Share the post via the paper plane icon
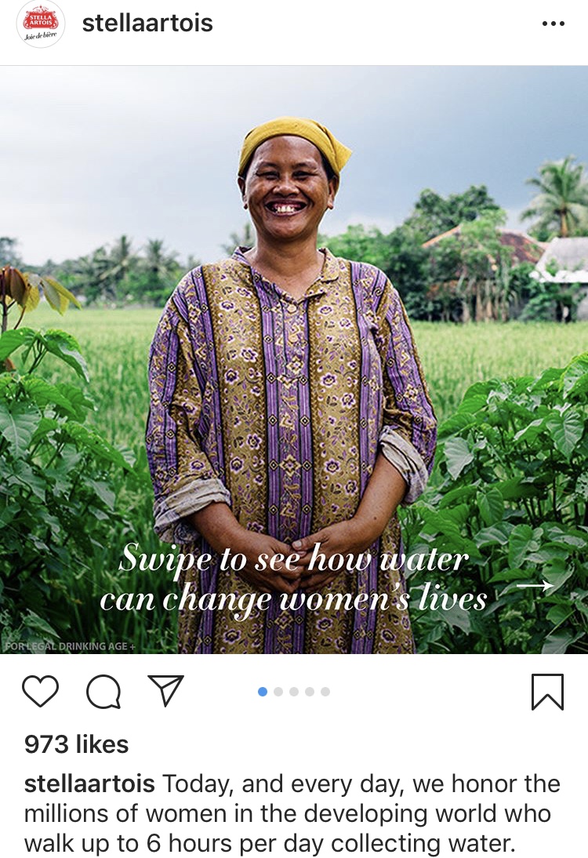This screenshot has width=588, height=858. coord(165,690)
